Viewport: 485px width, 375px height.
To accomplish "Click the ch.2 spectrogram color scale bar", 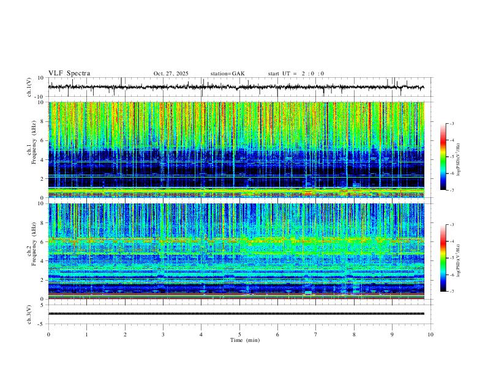I will pos(443,258).
